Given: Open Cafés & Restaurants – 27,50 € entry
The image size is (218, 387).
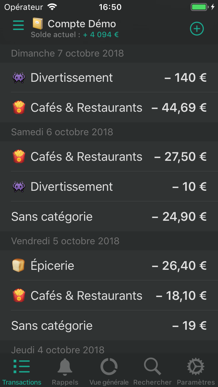Looking at the screenshot, I should (x=109, y=157).
